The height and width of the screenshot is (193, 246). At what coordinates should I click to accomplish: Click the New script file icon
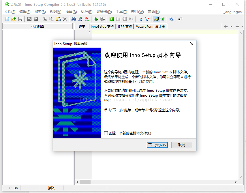coord(7,19)
